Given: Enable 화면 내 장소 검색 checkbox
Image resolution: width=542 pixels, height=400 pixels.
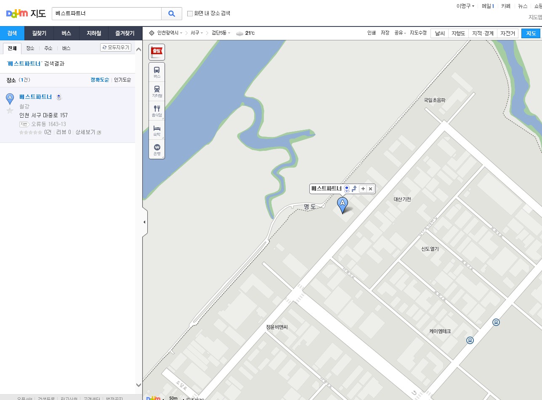Looking at the screenshot, I should click(x=190, y=13).
